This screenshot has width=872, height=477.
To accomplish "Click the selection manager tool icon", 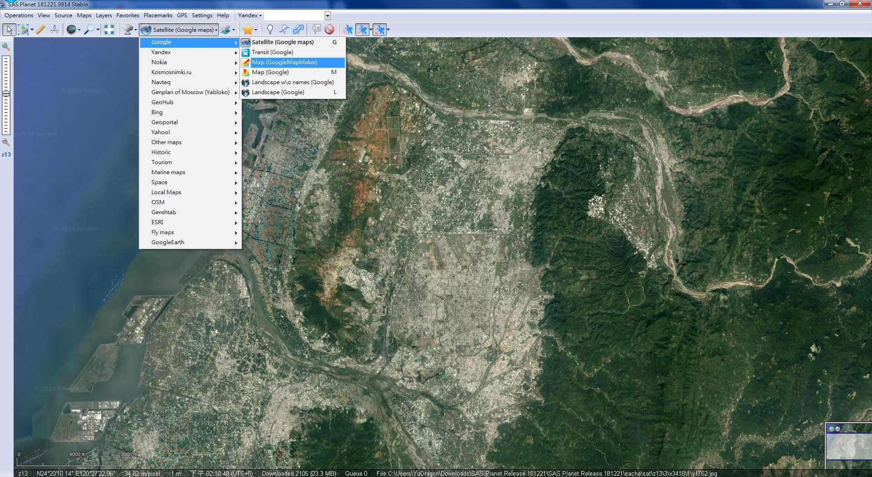I will click(x=23, y=30).
